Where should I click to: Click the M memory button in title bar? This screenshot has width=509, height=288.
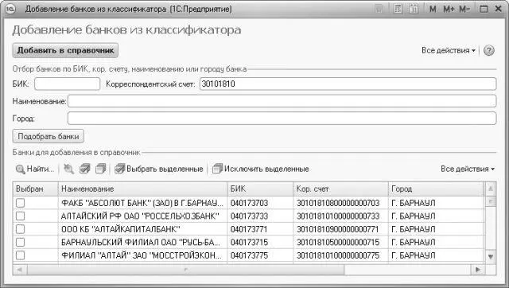[433, 9]
